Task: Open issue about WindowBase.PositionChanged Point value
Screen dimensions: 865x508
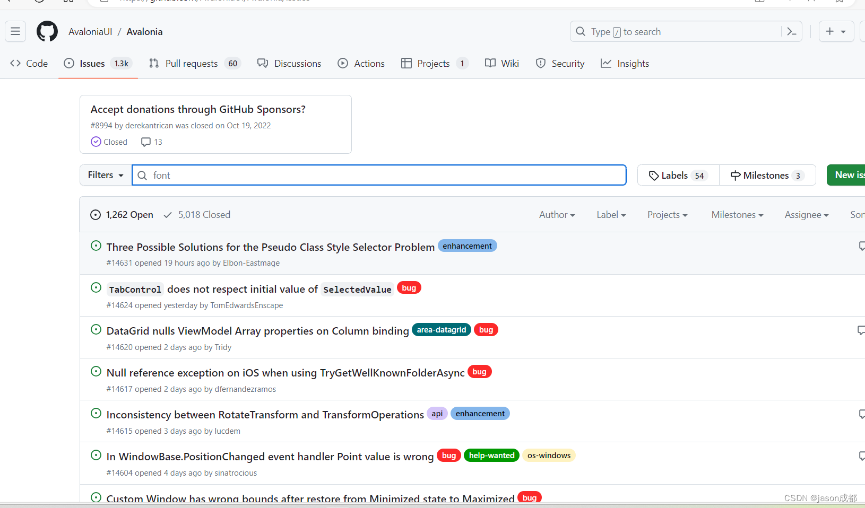Action: coord(270,457)
